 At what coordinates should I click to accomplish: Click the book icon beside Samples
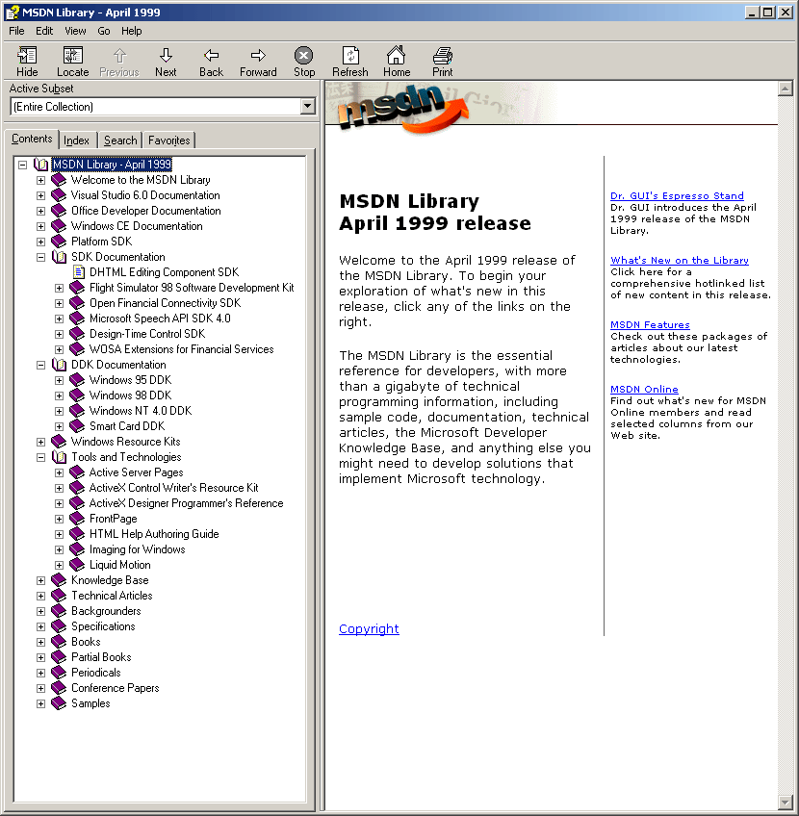coord(60,703)
